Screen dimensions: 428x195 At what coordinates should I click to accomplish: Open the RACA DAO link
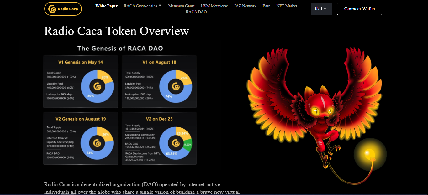tap(196, 12)
